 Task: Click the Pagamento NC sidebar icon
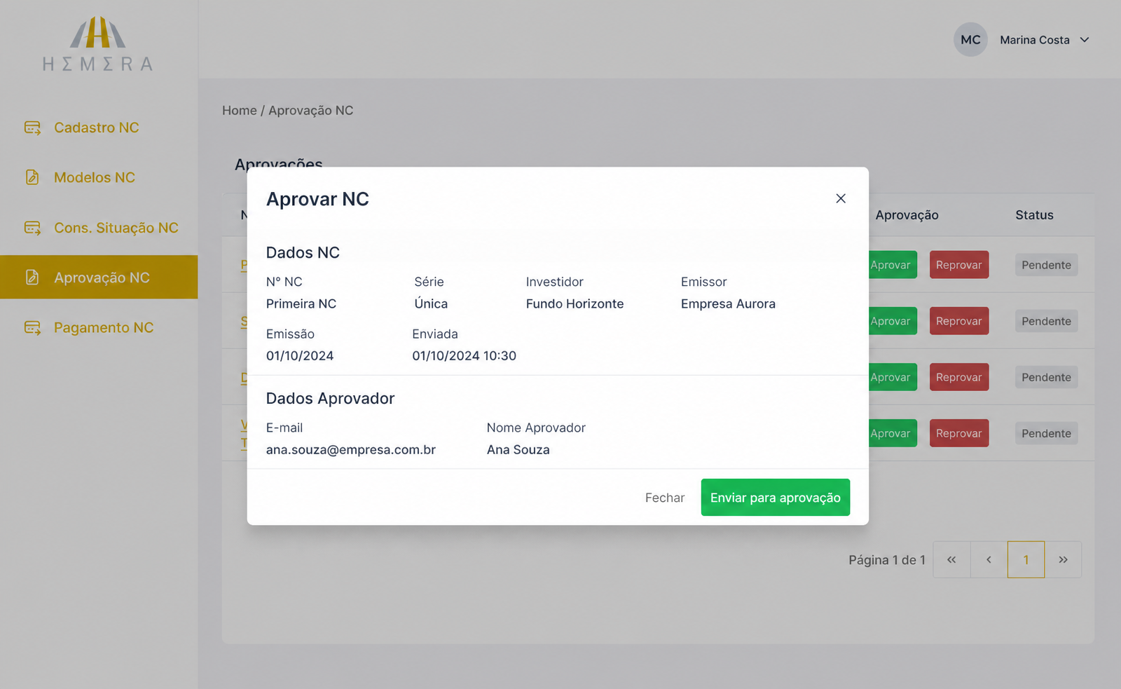[32, 327]
